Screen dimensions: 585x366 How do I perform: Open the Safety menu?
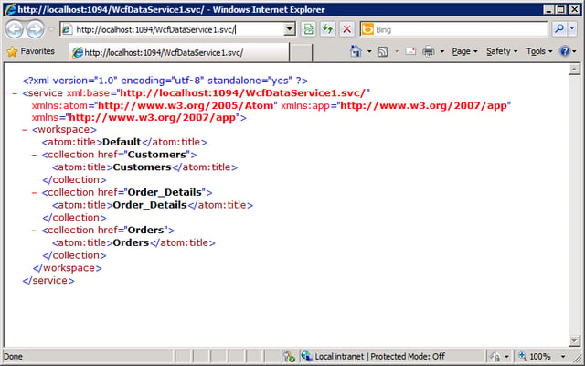click(x=502, y=51)
